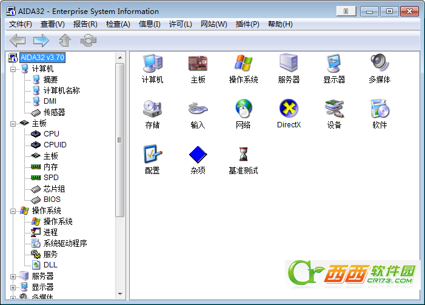Select DMI in the tree
425x305 pixels.
50,101
